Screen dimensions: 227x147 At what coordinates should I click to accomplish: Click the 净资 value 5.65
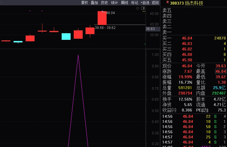(188, 105)
